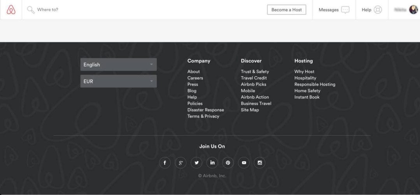This screenshot has width=420, height=195.
Task: Open the Terms & Privacy link
Action: click(203, 116)
